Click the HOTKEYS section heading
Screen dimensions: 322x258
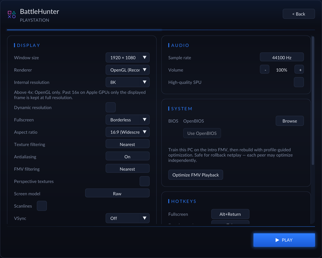pyautogui.click(x=184, y=201)
